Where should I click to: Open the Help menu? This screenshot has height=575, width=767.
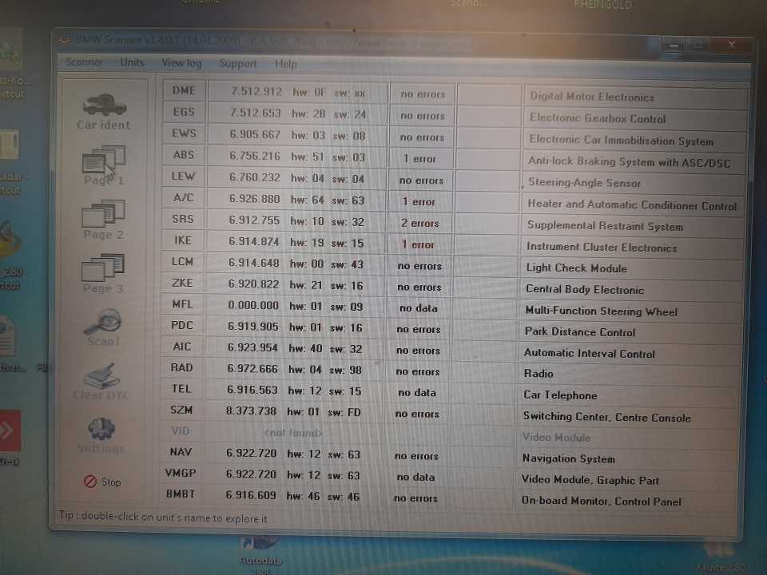point(285,64)
